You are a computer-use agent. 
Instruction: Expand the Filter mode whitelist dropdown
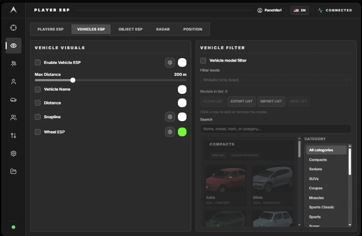(x=276, y=80)
